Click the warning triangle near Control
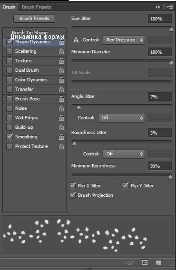The width and height of the screenshot is (176, 270). (x=76, y=40)
